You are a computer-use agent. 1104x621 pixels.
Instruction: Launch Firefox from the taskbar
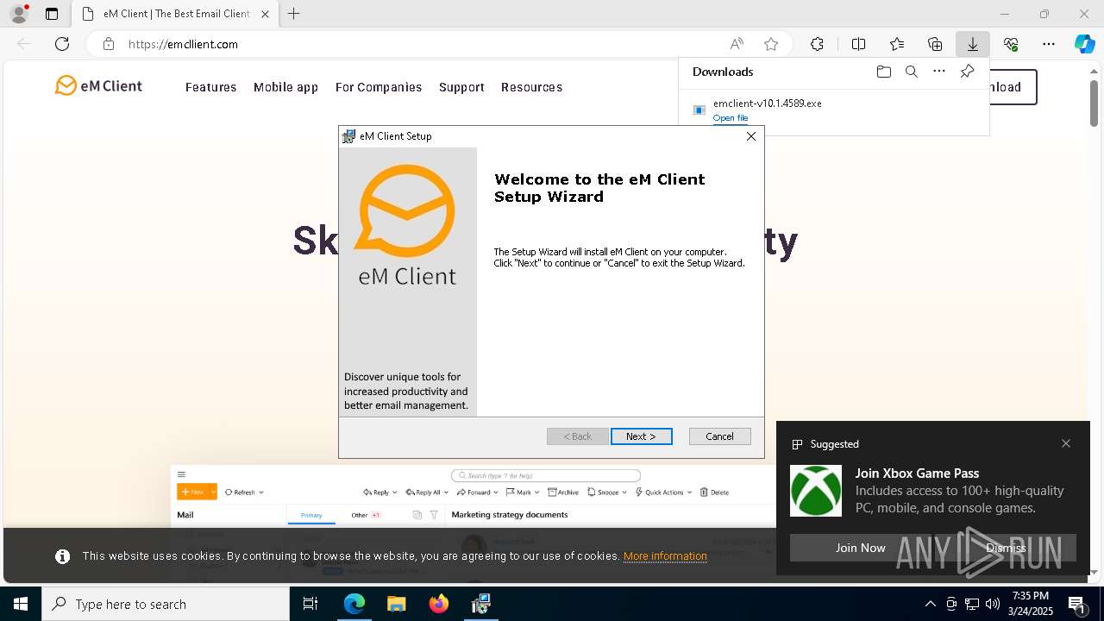(439, 604)
